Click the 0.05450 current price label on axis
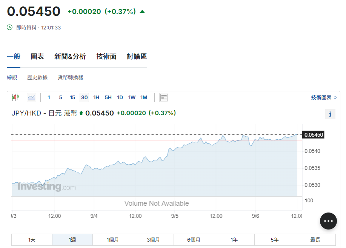This screenshot has width=346, height=248. (313, 135)
